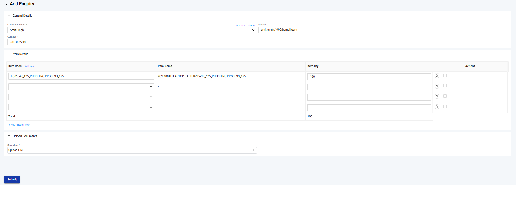Click the Add New customer link
The height and width of the screenshot is (199, 516).
pyautogui.click(x=245, y=25)
